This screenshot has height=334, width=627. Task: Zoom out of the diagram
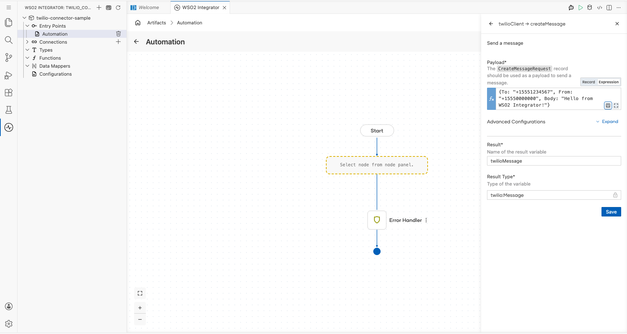pyautogui.click(x=140, y=319)
